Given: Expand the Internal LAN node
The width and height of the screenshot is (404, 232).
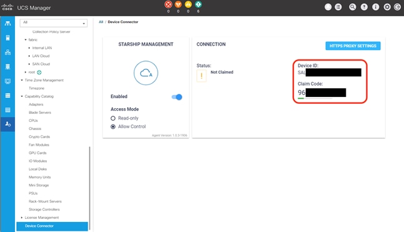Looking at the screenshot, I should point(29,48).
